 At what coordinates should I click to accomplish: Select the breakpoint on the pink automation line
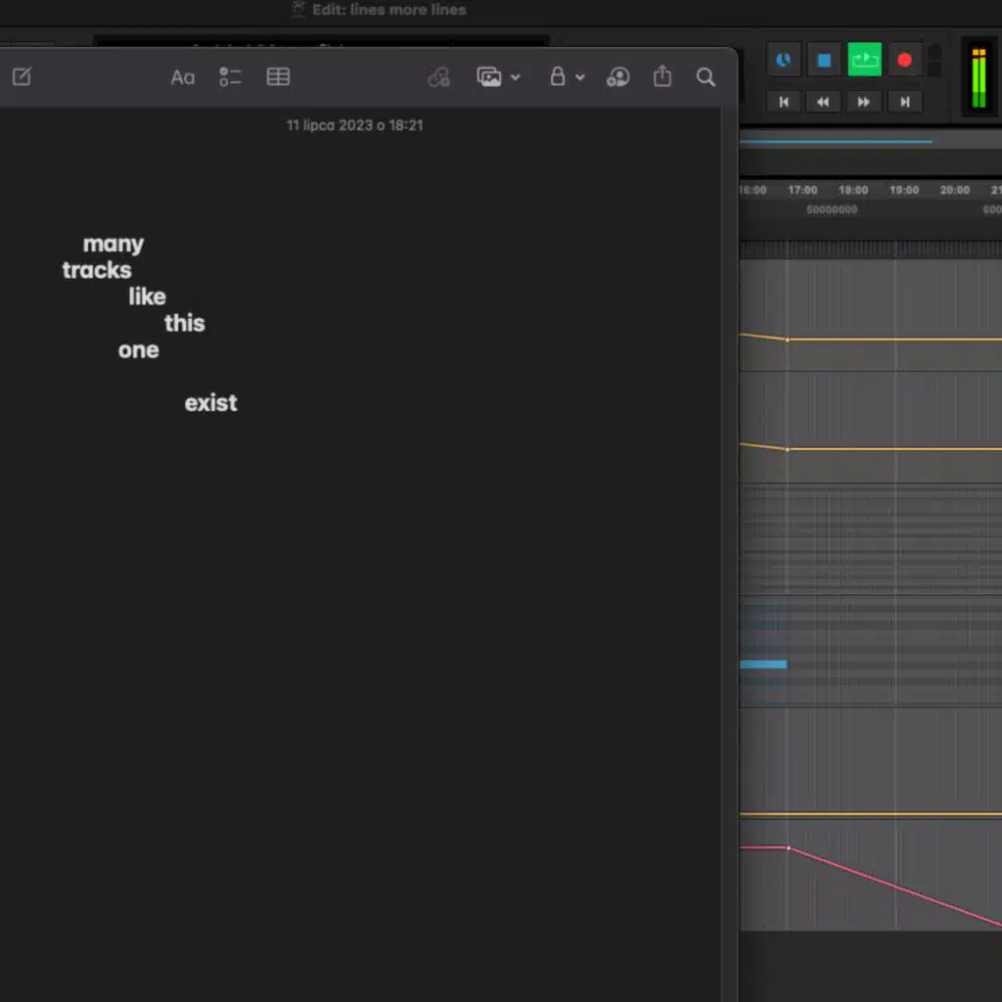(789, 848)
